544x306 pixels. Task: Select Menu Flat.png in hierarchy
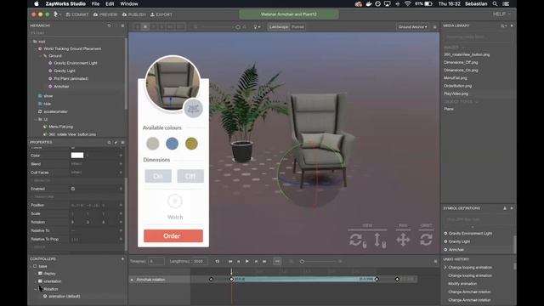[60, 127]
